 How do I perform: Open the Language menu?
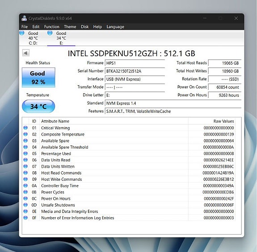tap(115, 27)
